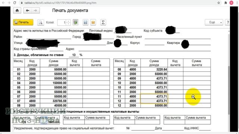Go forward in browser history
This screenshot has height=134, width=239.
[x=9, y=3]
